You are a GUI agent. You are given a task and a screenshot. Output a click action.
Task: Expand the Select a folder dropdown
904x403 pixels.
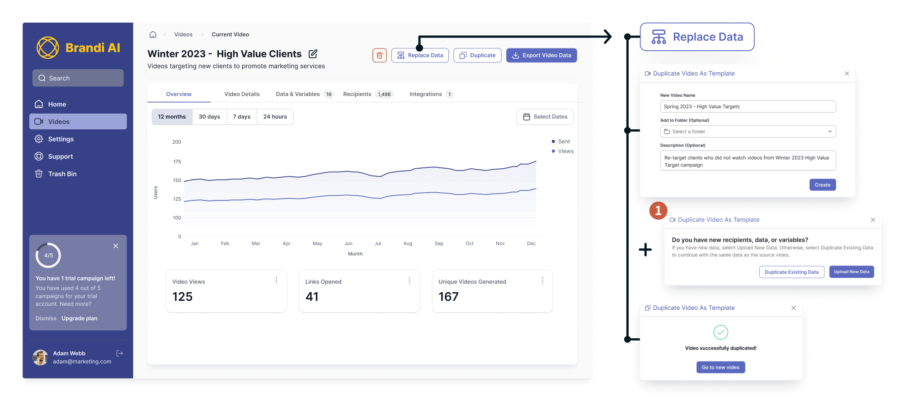pyautogui.click(x=748, y=132)
